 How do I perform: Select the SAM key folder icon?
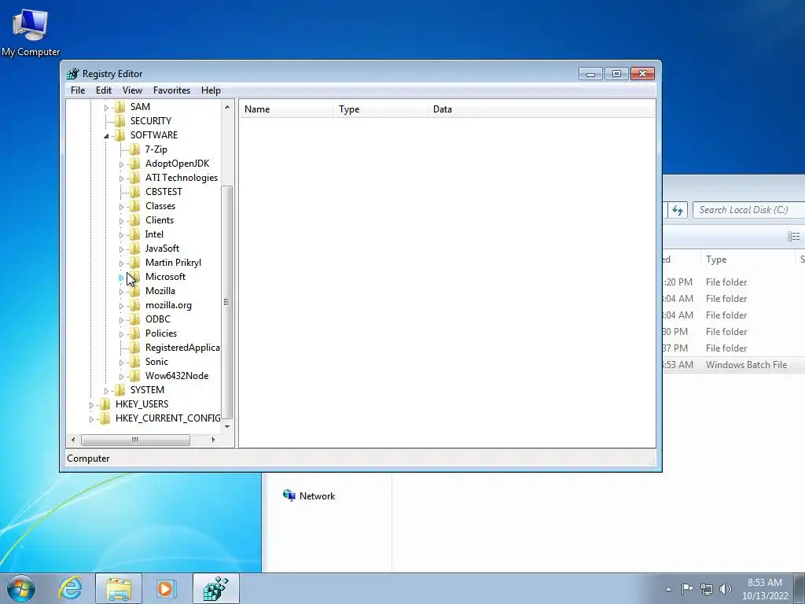click(x=119, y=107)
